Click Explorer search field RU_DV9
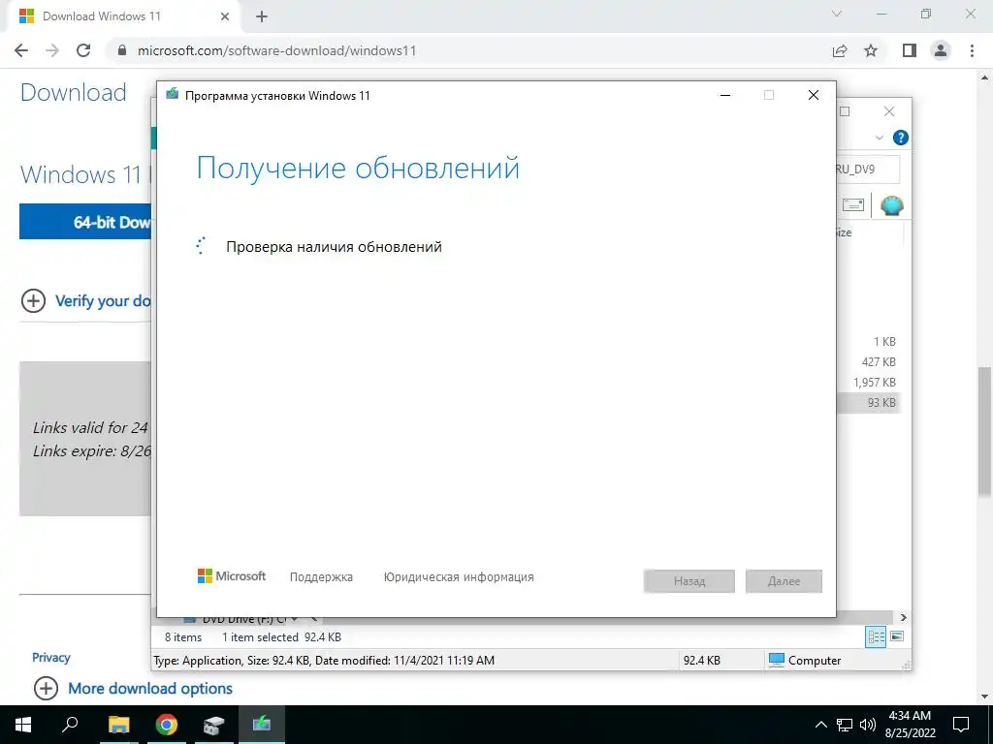 [866, 170]
